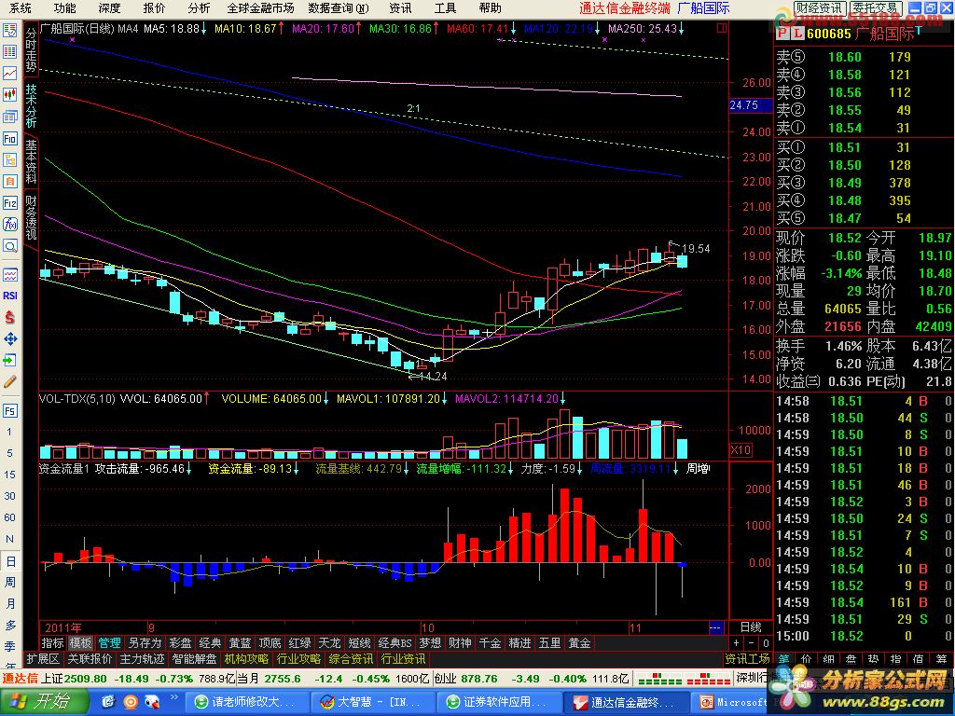Click the 资讯工场 button
This screenshot has height=716, width=955.
click(x=747, y=659)
